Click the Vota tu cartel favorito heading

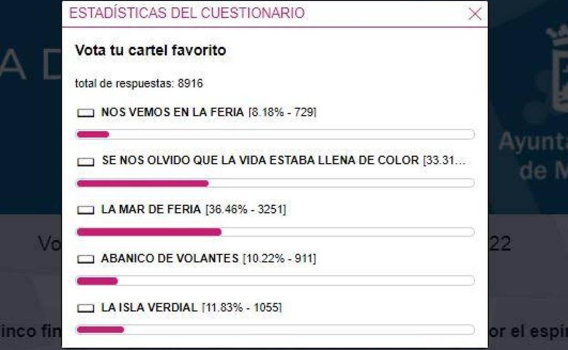point(151,50)
